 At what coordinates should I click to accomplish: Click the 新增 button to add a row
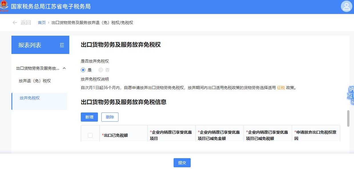(89, 117)
